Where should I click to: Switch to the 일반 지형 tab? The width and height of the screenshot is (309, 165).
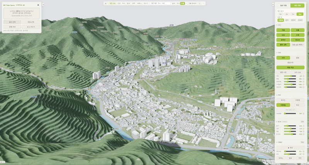pos(284,5)
